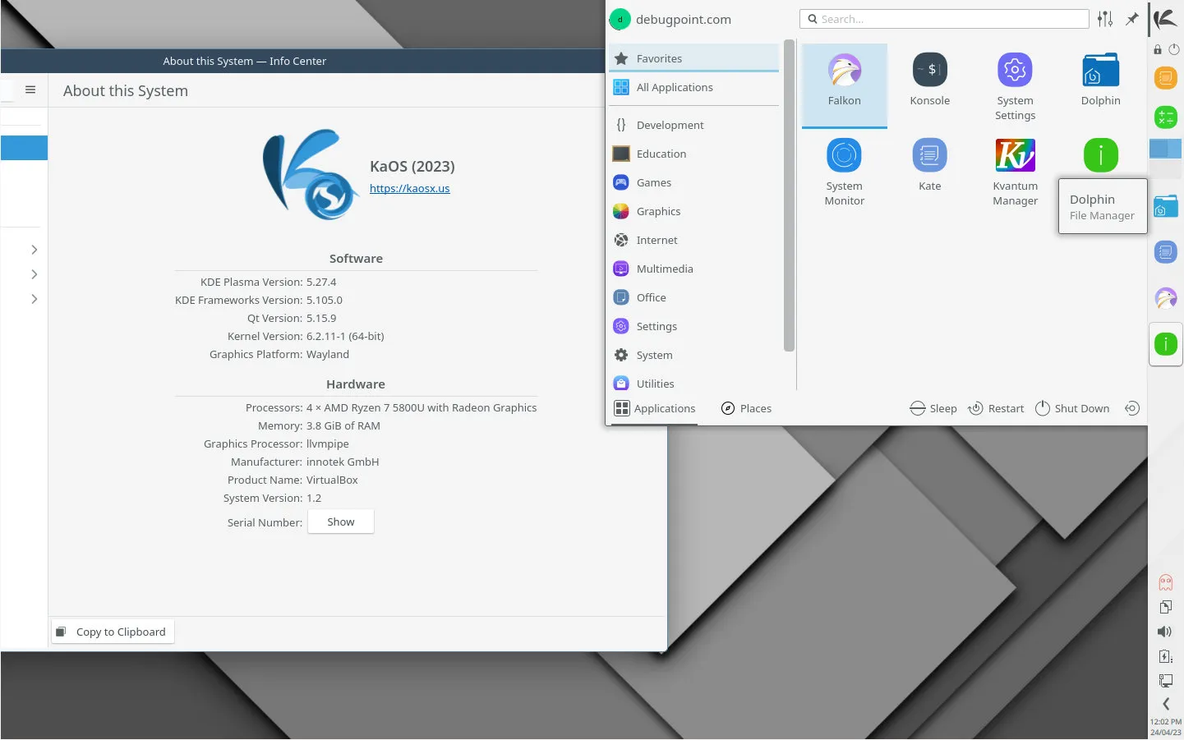Lock the screen from panel lock icon
Image resolution: width=1184 pixels, height=740 pixels.
click(1158, 49)
